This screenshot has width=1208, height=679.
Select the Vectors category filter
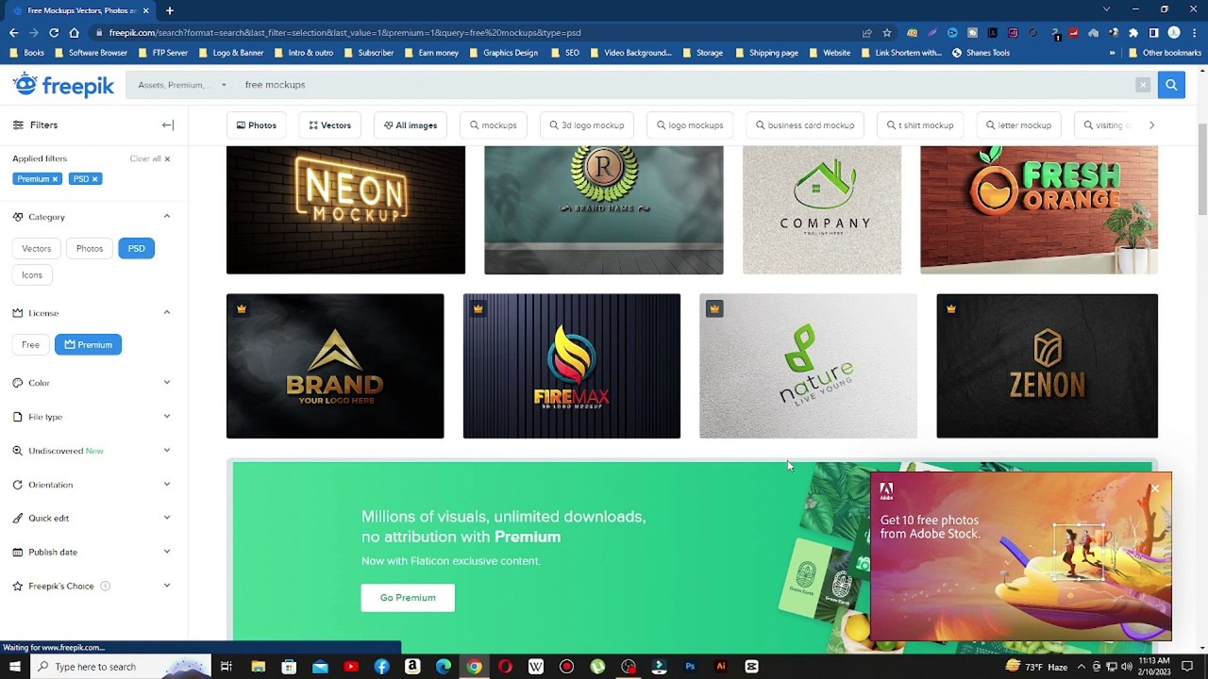coord(37,248)
